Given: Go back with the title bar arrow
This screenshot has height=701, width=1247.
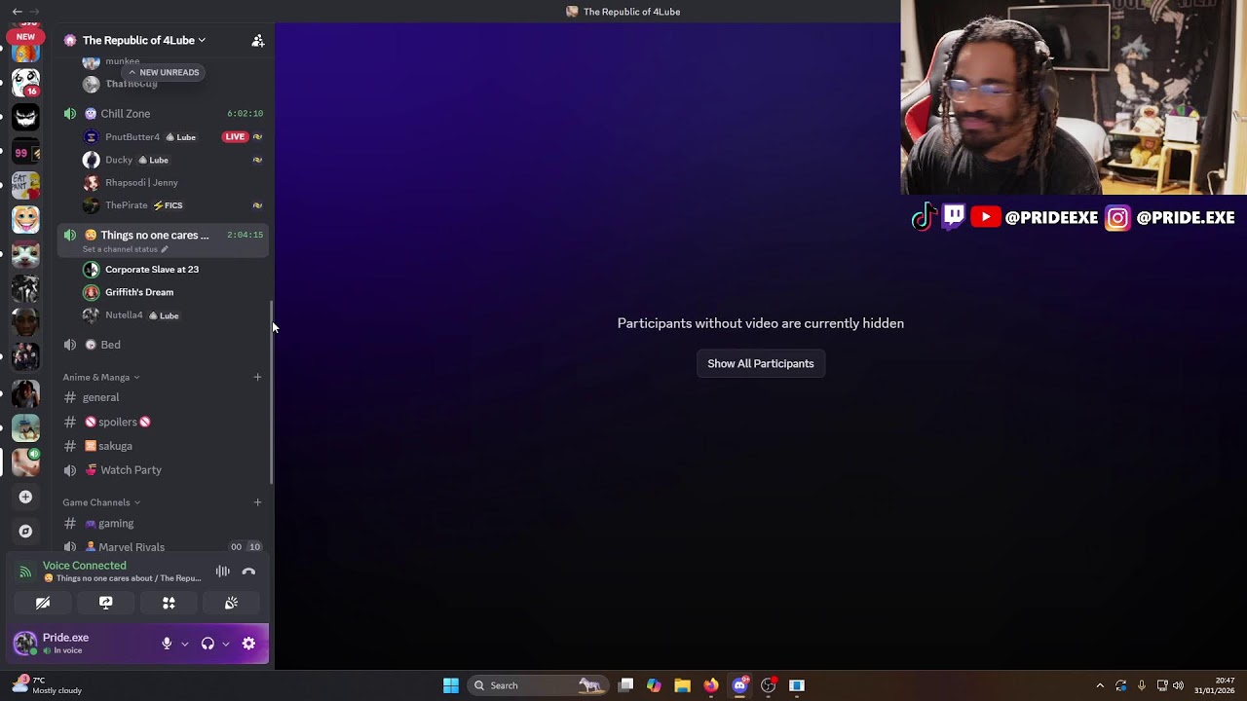Looking at the screenshot, I should tap(17, 12).
